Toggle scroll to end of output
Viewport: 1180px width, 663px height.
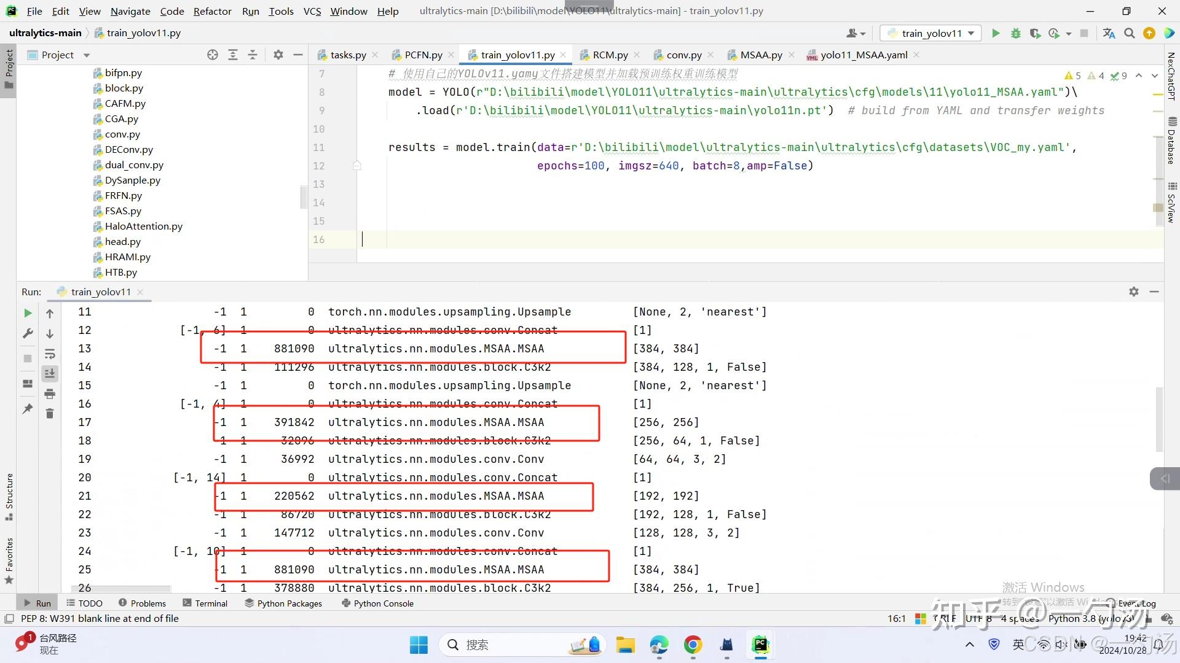pos(50,373)
